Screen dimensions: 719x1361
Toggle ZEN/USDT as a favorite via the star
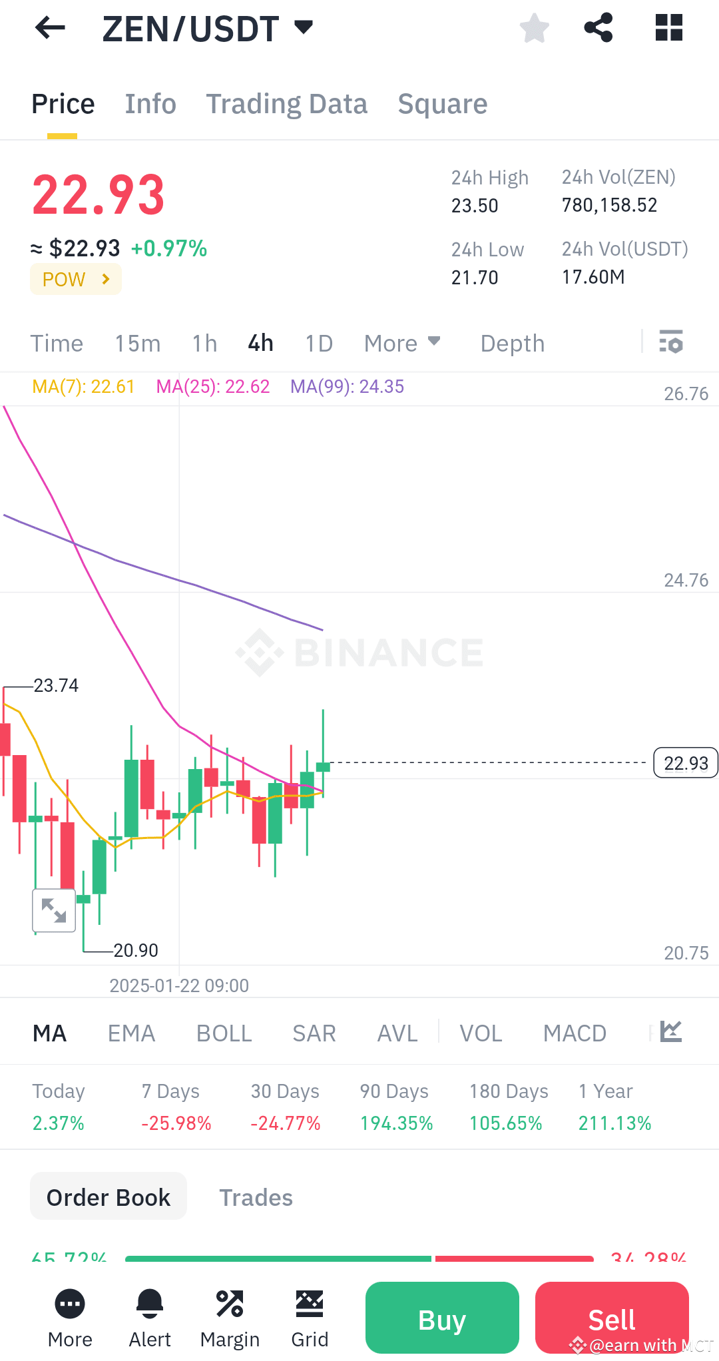535,28
